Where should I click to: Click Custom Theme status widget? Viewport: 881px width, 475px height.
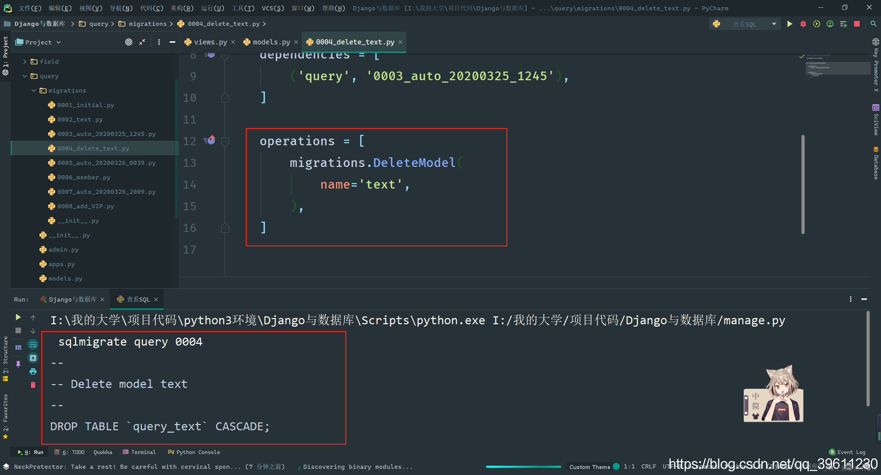pyautogui.click(x=594, y=467)
